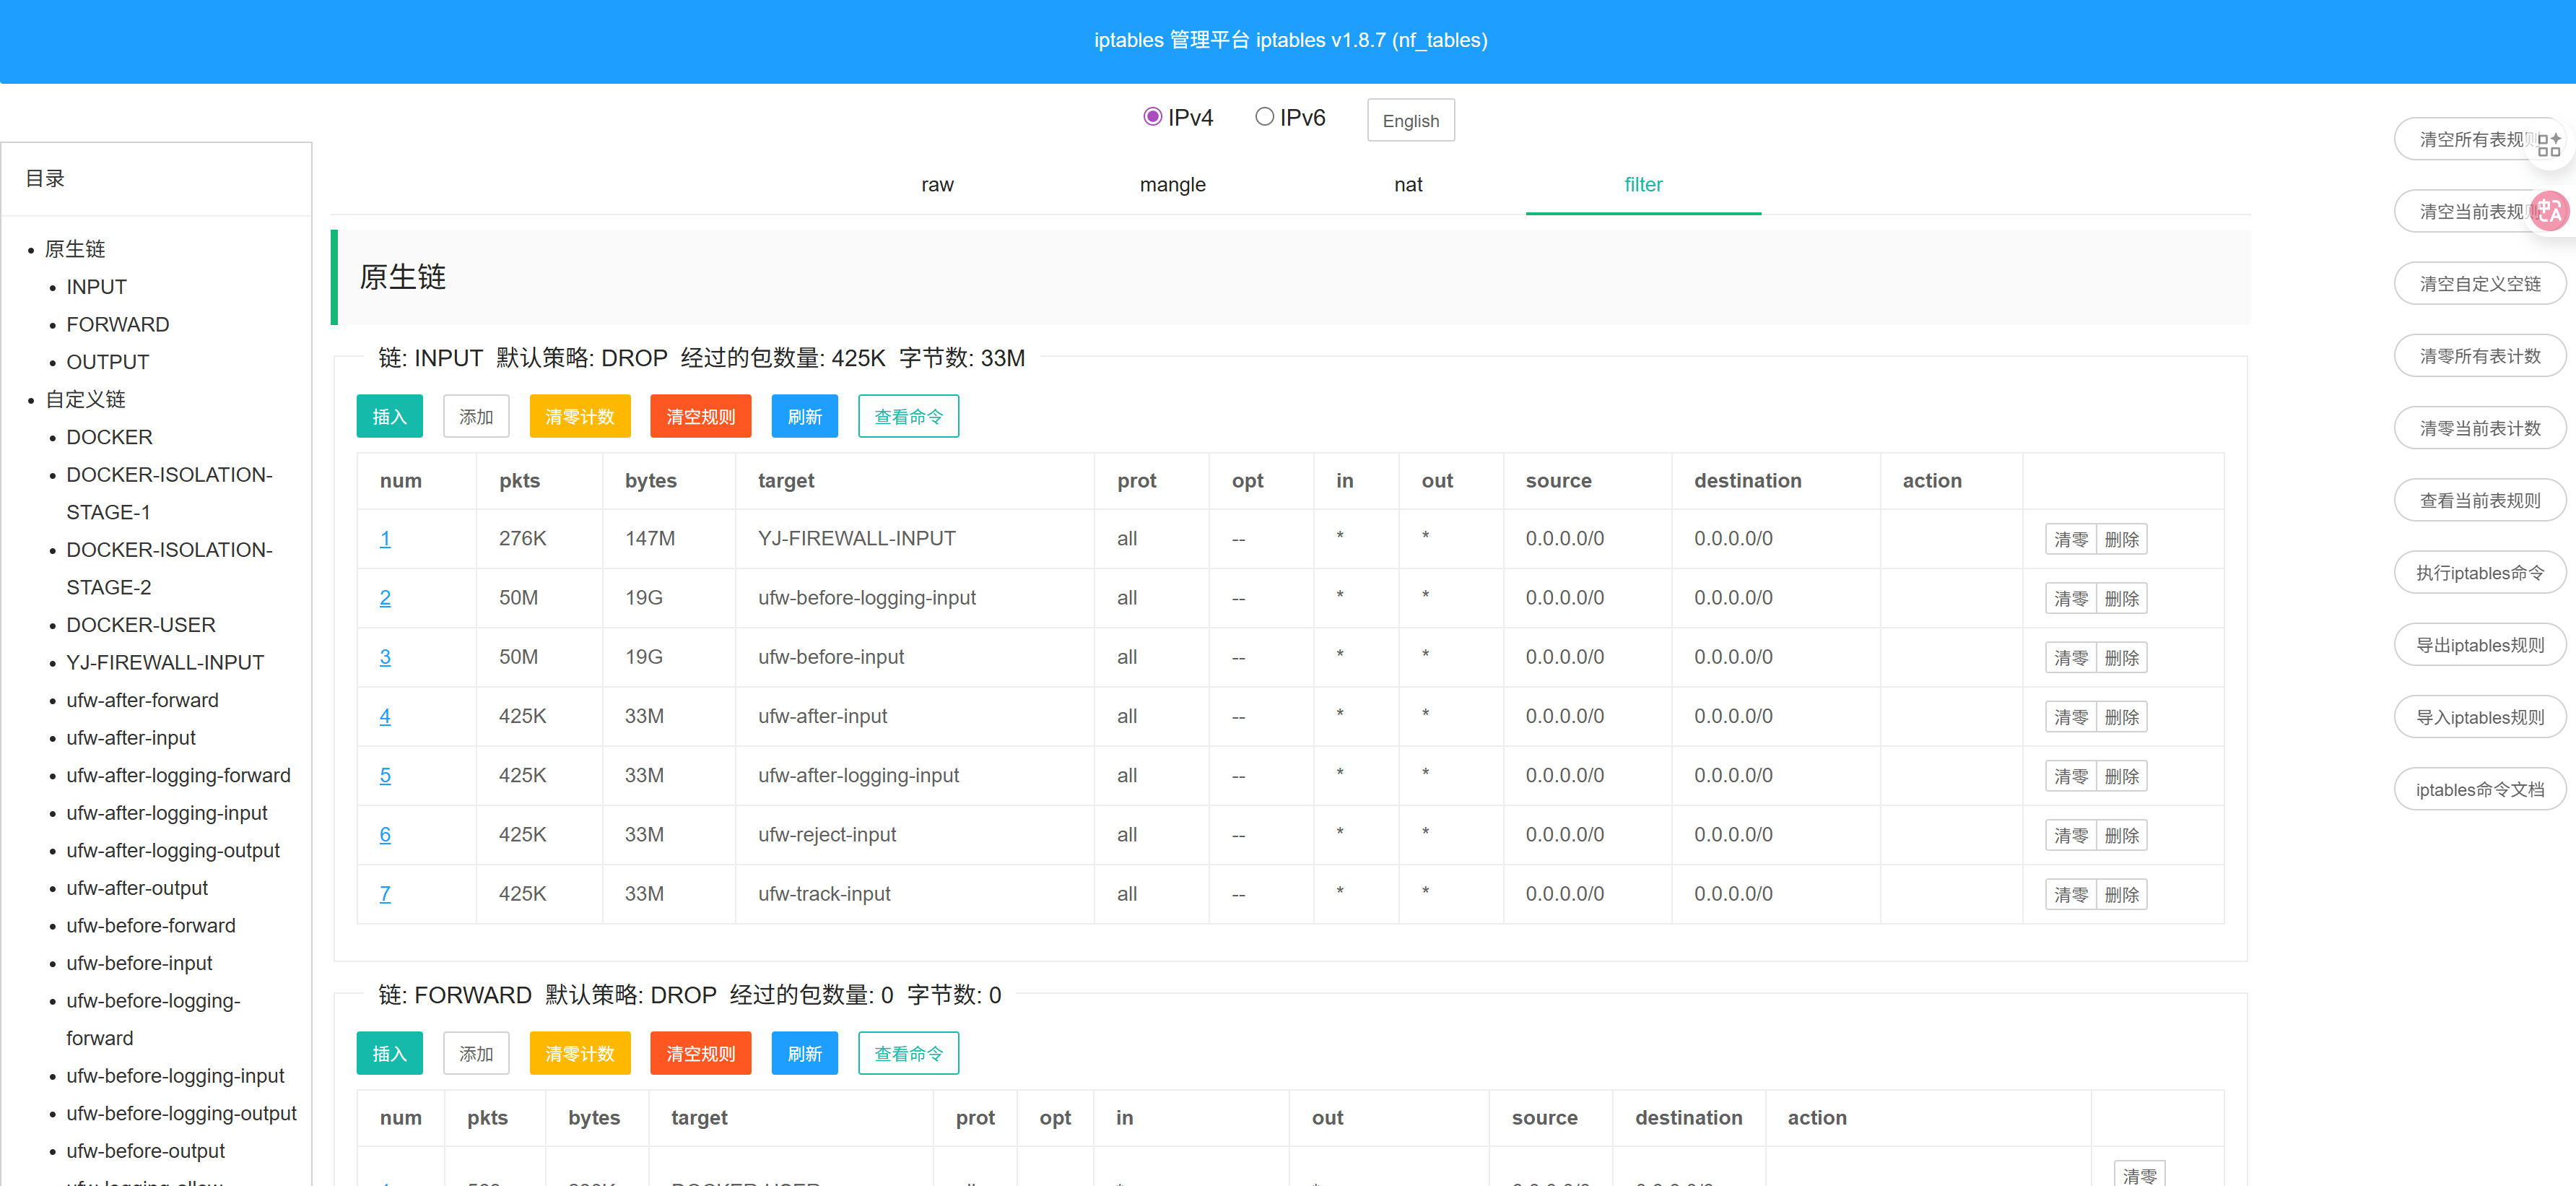Click 删除 for ufw-track-input rule
Viewport: 2576px width, 1186px height.
tap(2121, 893)
